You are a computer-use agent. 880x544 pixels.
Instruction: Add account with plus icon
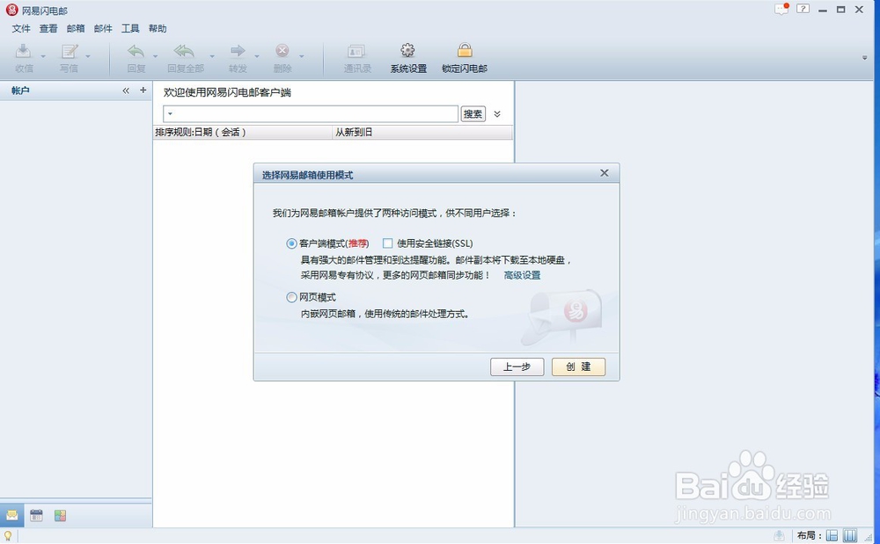[143, 91]
